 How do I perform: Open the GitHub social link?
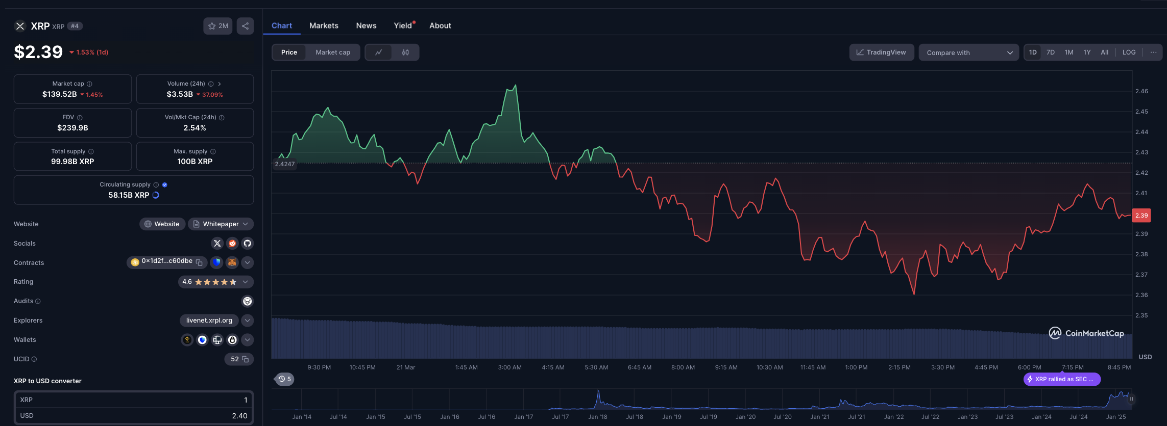(x=248, y=244)
